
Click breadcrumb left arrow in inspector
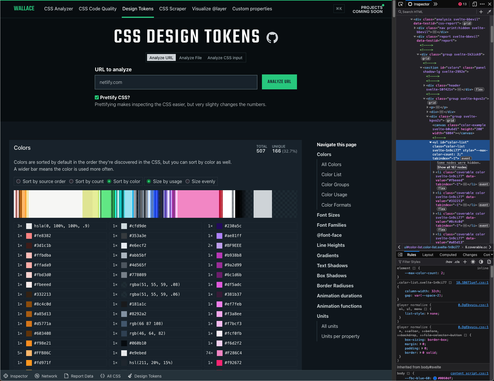point(399,247)
